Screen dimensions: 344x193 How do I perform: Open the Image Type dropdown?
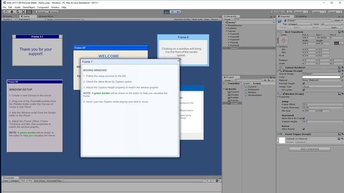[x=322, y=87]
